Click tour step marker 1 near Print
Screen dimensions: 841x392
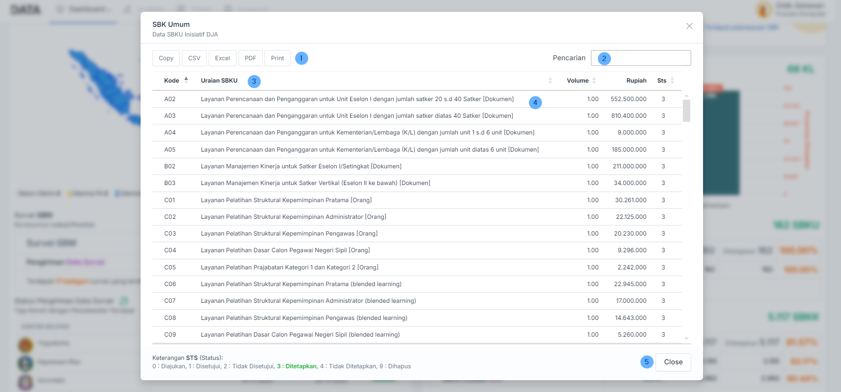pos(301,58)
